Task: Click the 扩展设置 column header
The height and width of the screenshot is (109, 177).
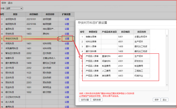Action: pyautogui.click(x=66, y=14)
